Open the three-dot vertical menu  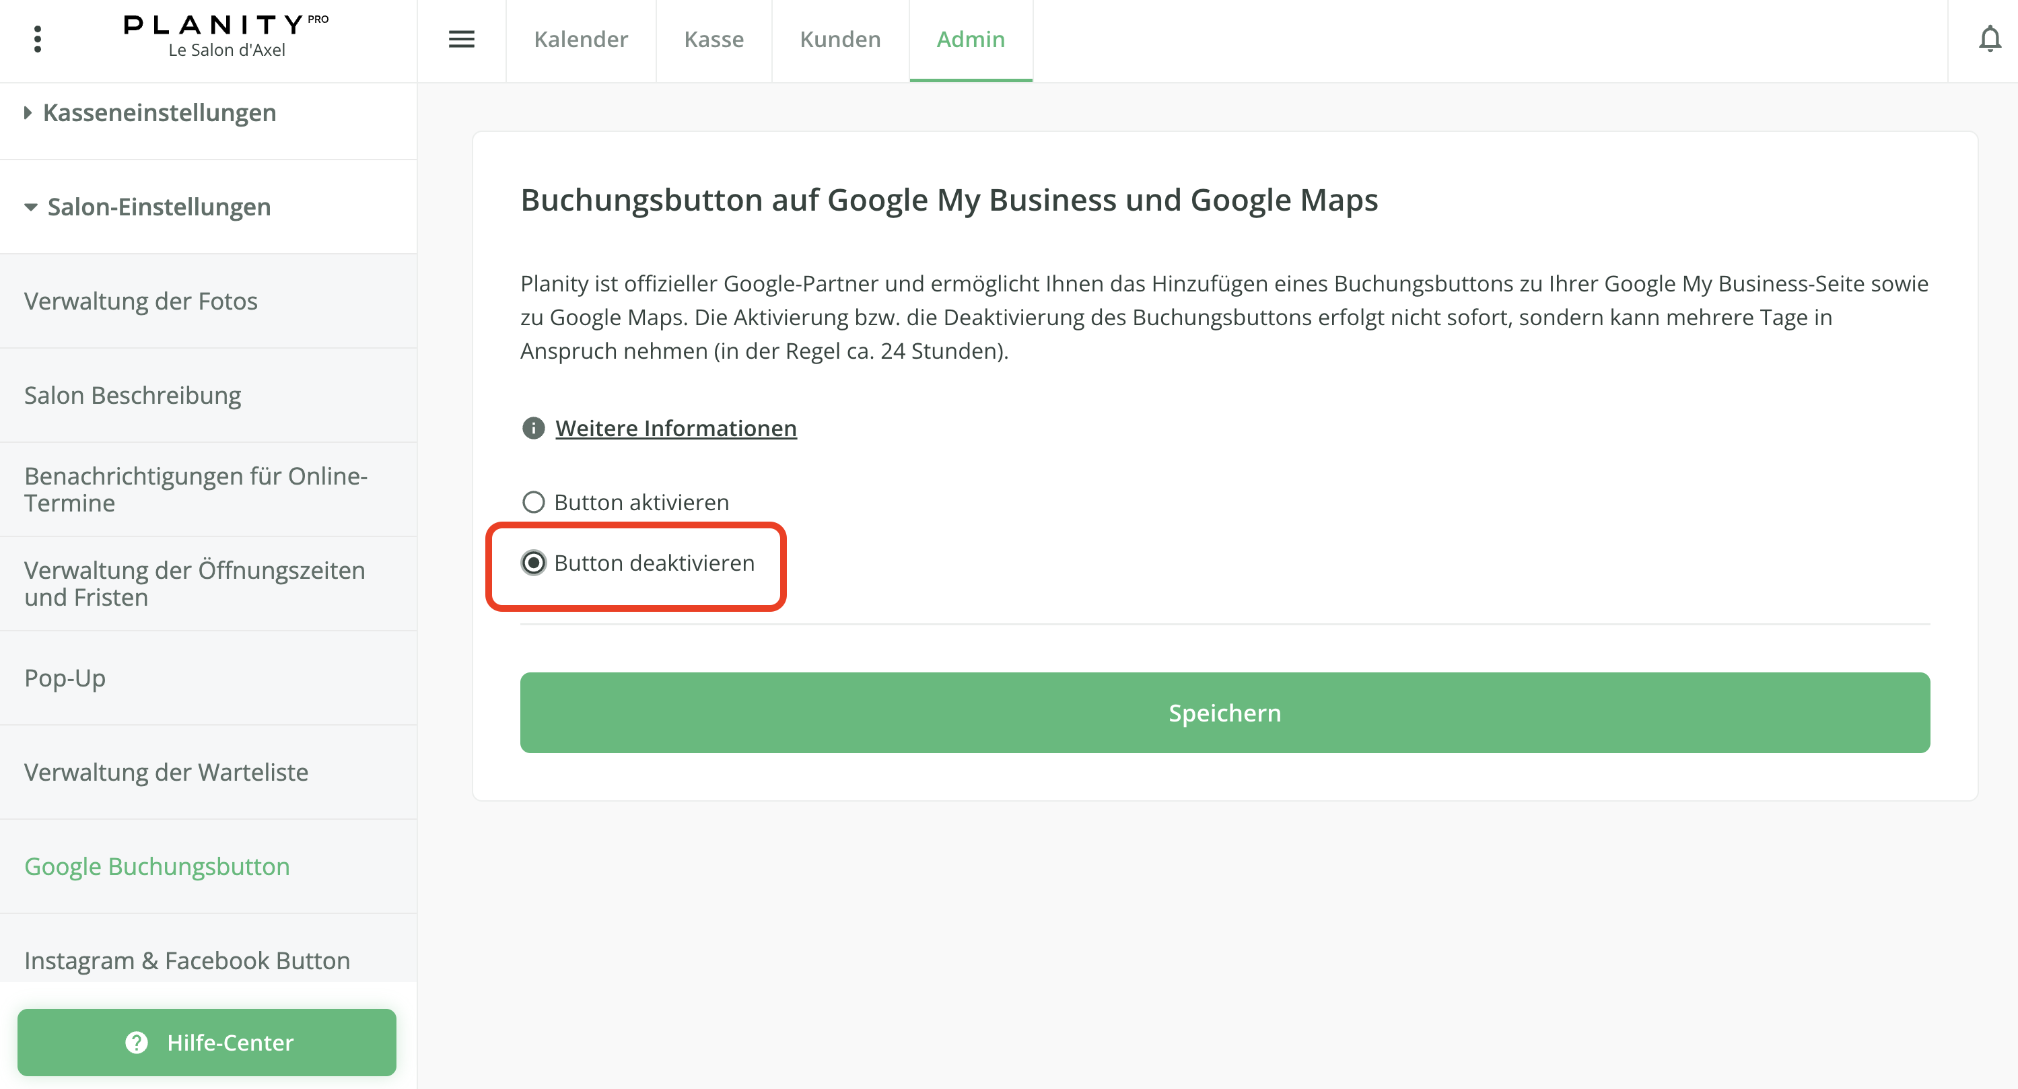pyautogui.click(x=37, y=39)
